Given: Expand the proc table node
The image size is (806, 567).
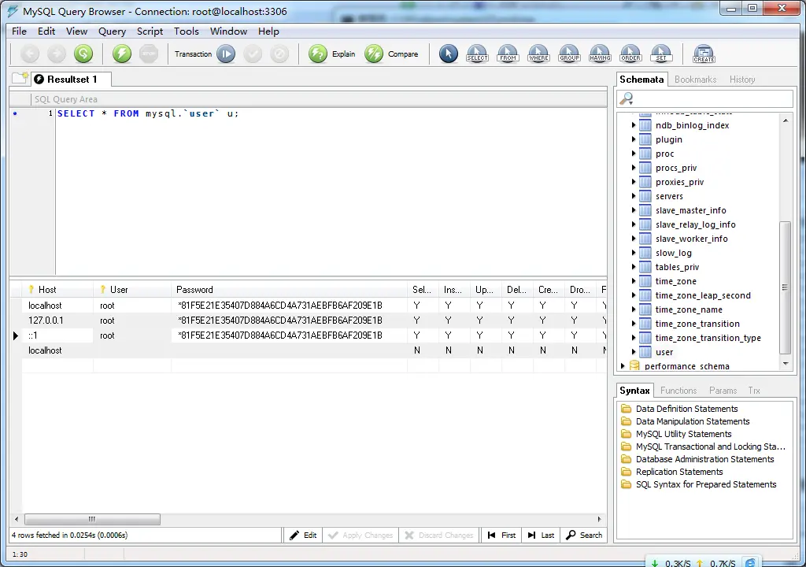Looking at the screenshot, I should tap(634, 154).
